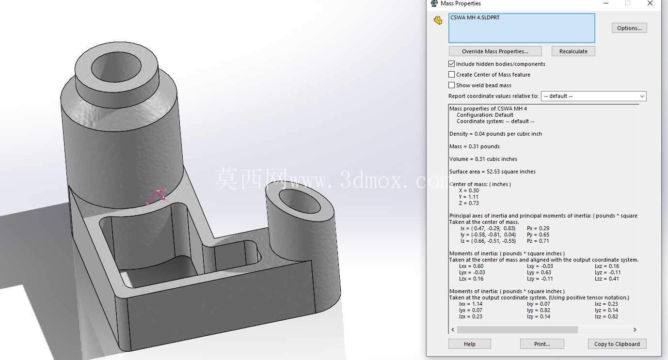Click the 'Lzz = 0.41' value
Image resolution: width=668 pixels, height=360 pixels.
606,279
